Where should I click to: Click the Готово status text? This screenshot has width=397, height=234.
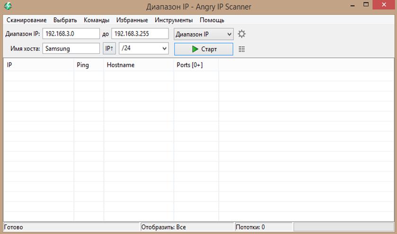pyautogui.click(x=14, y=227)
